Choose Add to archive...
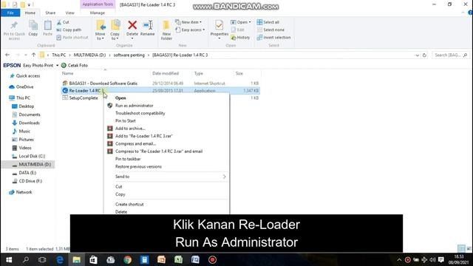473x266 pixels. point(130,128)
